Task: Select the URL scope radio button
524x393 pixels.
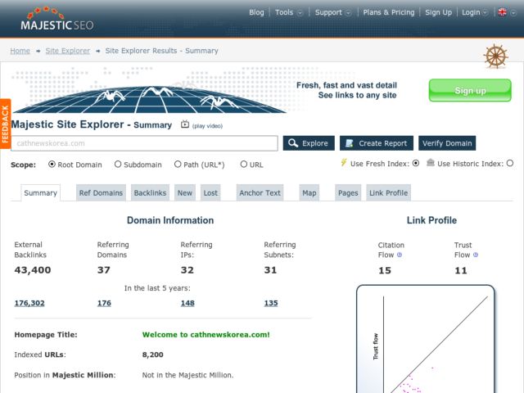Action: click(x=244, y=165)
